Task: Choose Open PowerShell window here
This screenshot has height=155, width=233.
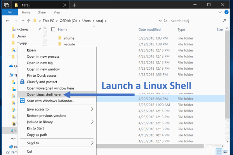Action: (50, 88)
